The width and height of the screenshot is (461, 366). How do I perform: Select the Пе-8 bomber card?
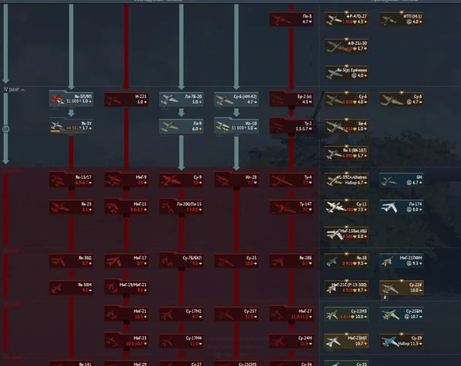coord(291,19)
